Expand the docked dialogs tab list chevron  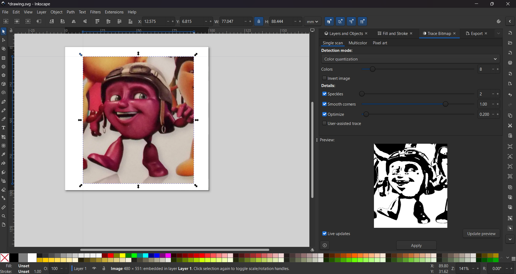499,34
